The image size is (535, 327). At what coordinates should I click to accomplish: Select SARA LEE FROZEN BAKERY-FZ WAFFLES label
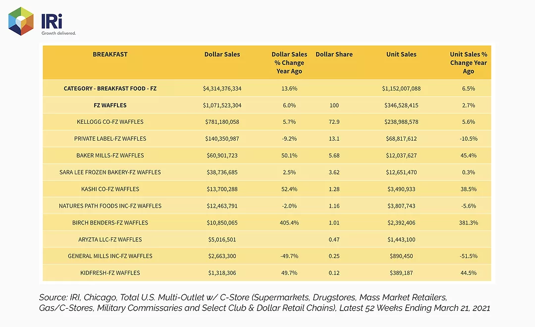(110, 172)
